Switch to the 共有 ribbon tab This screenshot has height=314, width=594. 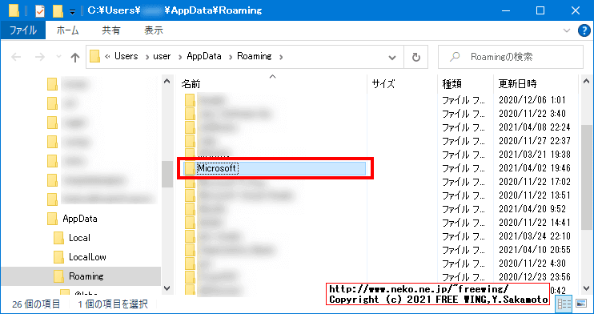click(110, 30)
